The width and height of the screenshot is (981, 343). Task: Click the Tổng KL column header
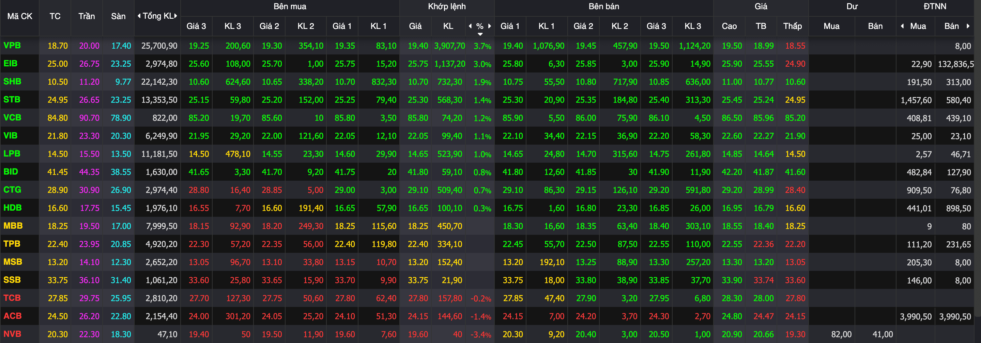pos(158,16)
